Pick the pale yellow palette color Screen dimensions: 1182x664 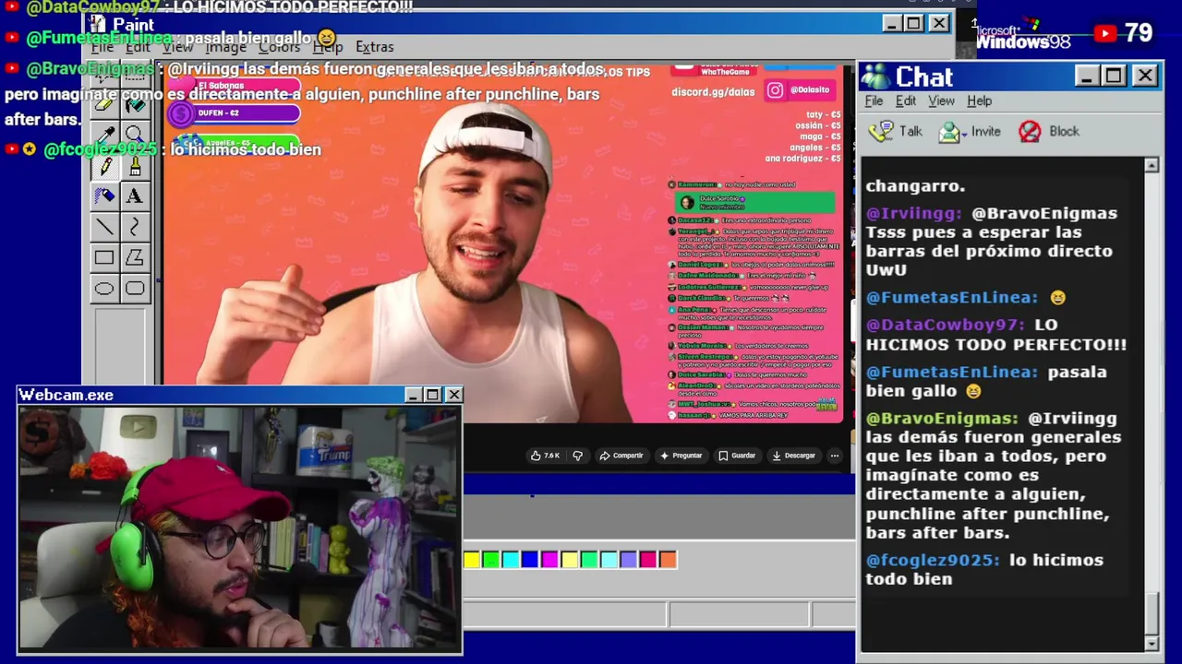tap(570, 560)
